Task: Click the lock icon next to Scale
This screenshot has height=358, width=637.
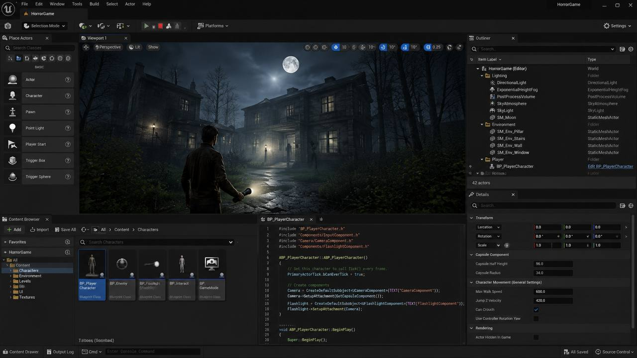Action: [507, 245]
